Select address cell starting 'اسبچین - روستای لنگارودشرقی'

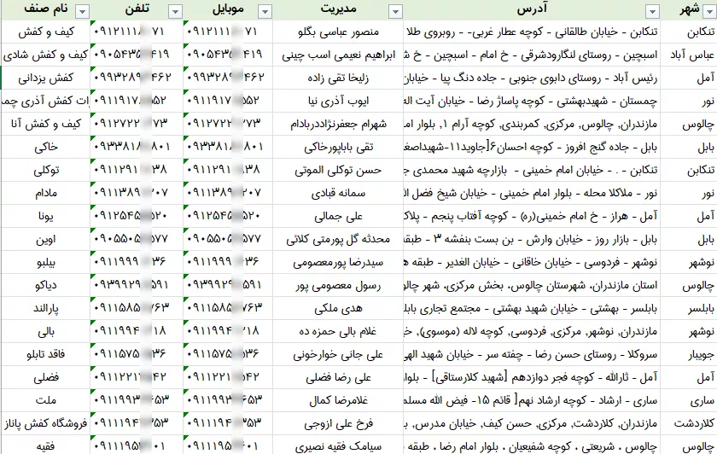pyautogui.click(x=532, y=55)
